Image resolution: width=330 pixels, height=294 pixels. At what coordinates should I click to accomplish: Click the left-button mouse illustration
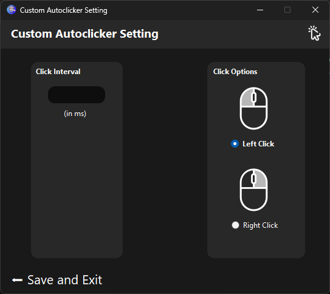253,108
